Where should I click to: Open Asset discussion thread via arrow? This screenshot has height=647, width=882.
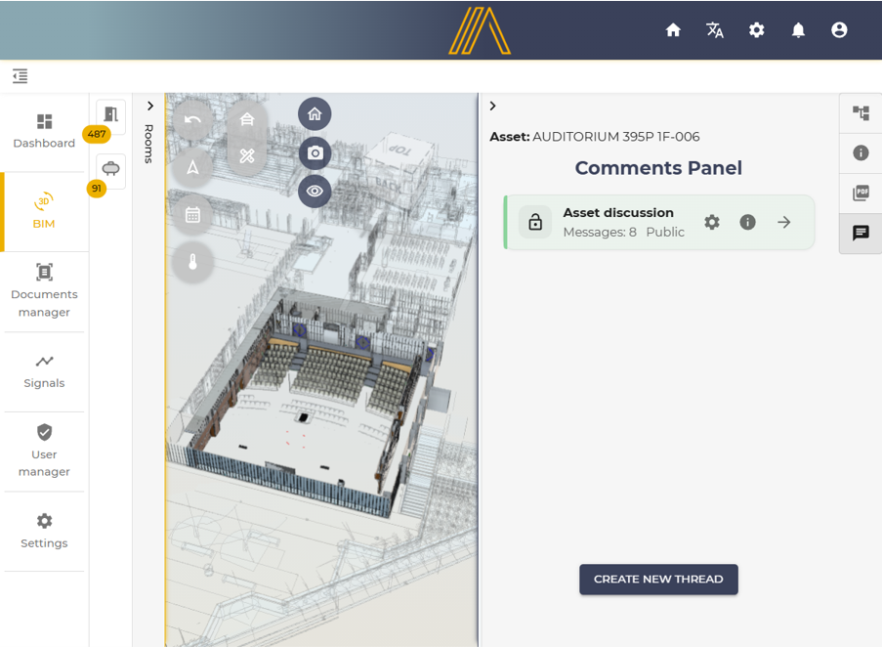point(784,223)
